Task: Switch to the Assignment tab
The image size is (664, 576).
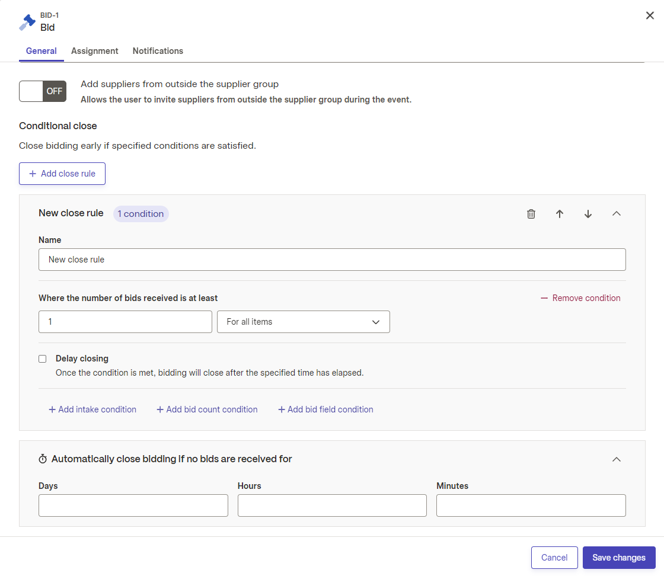Action: [94, 51]
